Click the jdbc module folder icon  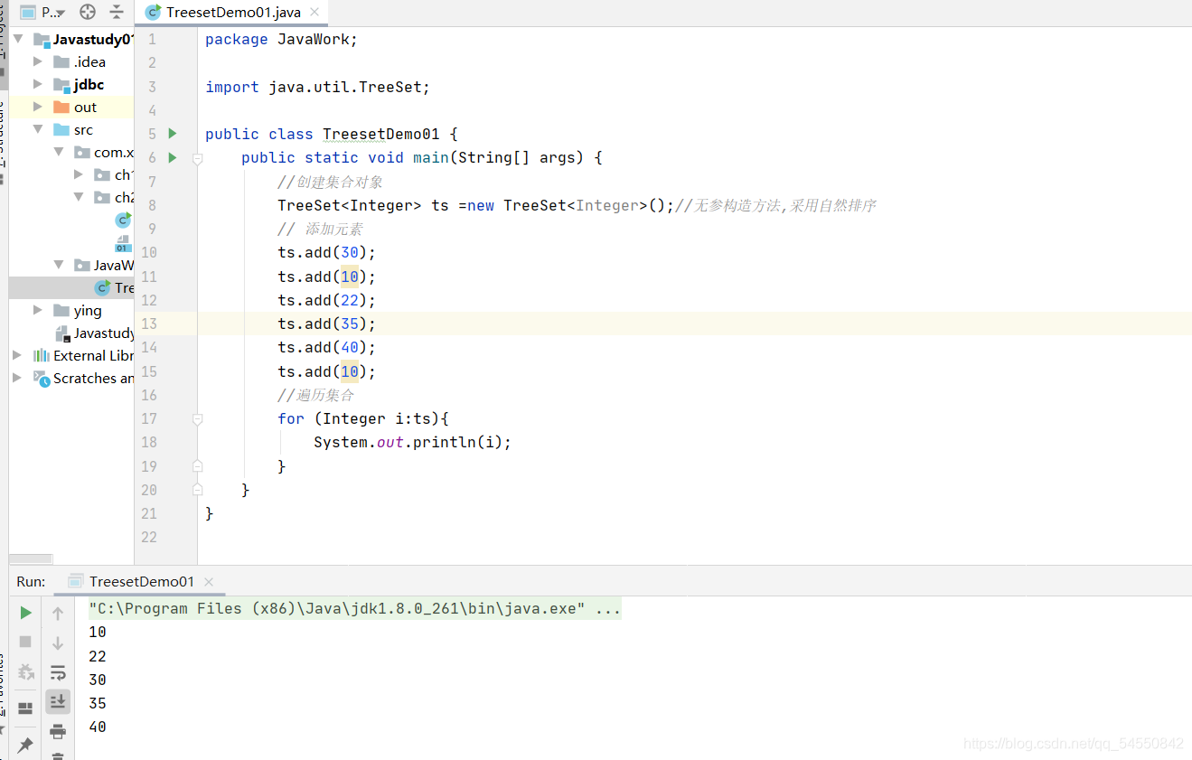[x=61, y=85]
